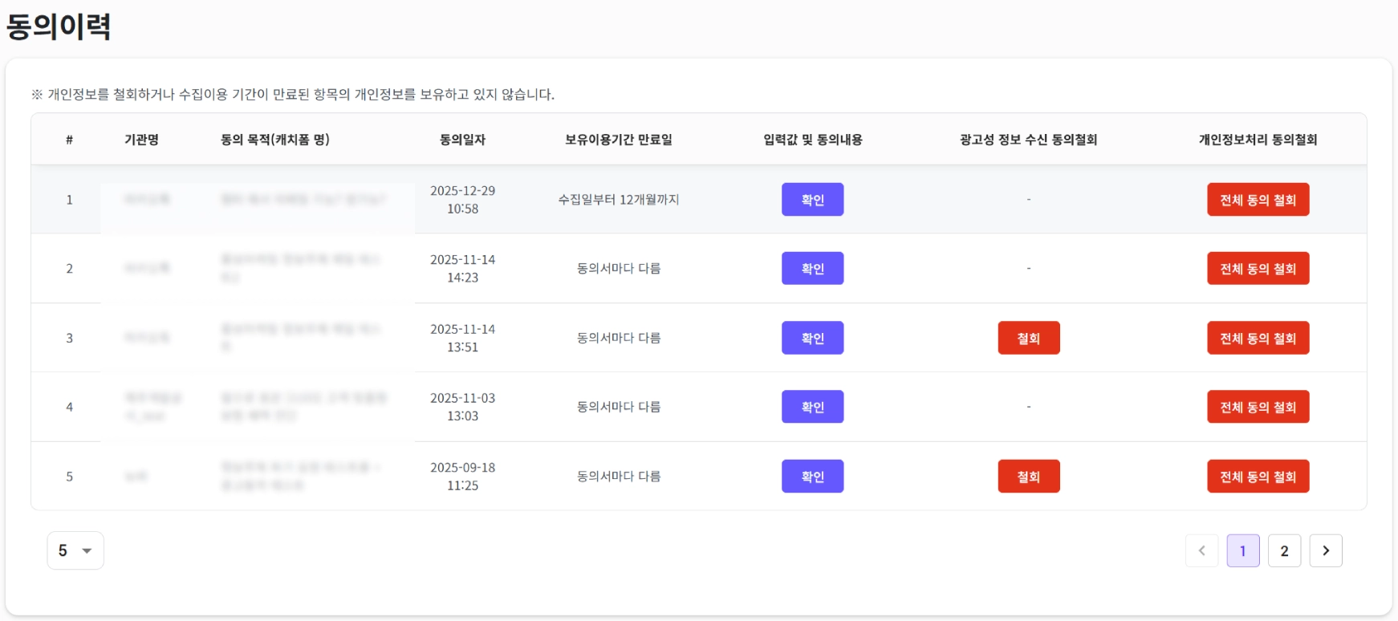The height and width of the screenshot is (621, 1398).
Task: Click 철회 ad-consent button in row 3
Action: (1028, 338)
